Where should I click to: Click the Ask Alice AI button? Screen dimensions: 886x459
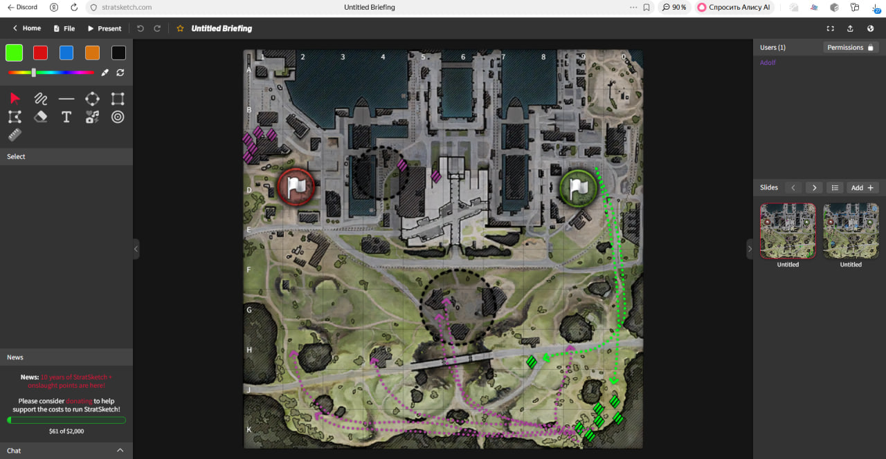[x=734, y=7]
